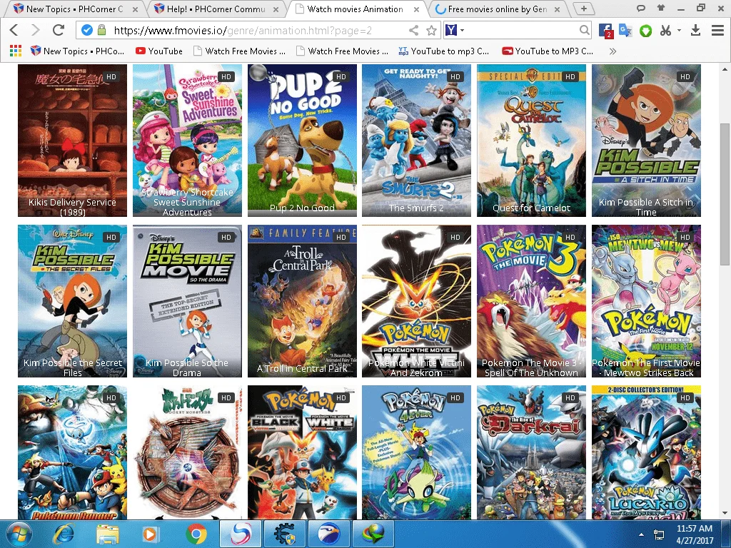Viewport: 731px width, 548px height.
Task: Open the Apps grid icon in bookmarks bar
Action: (x=16, y=51)
